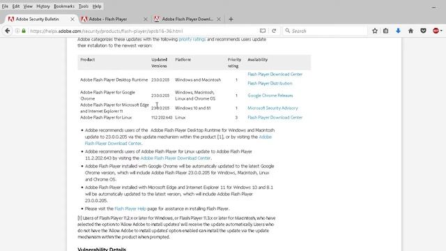This screenshot has height=251, width=446.
Task: Open Flash Player Distribution link
Action: [x=270, y=84]
